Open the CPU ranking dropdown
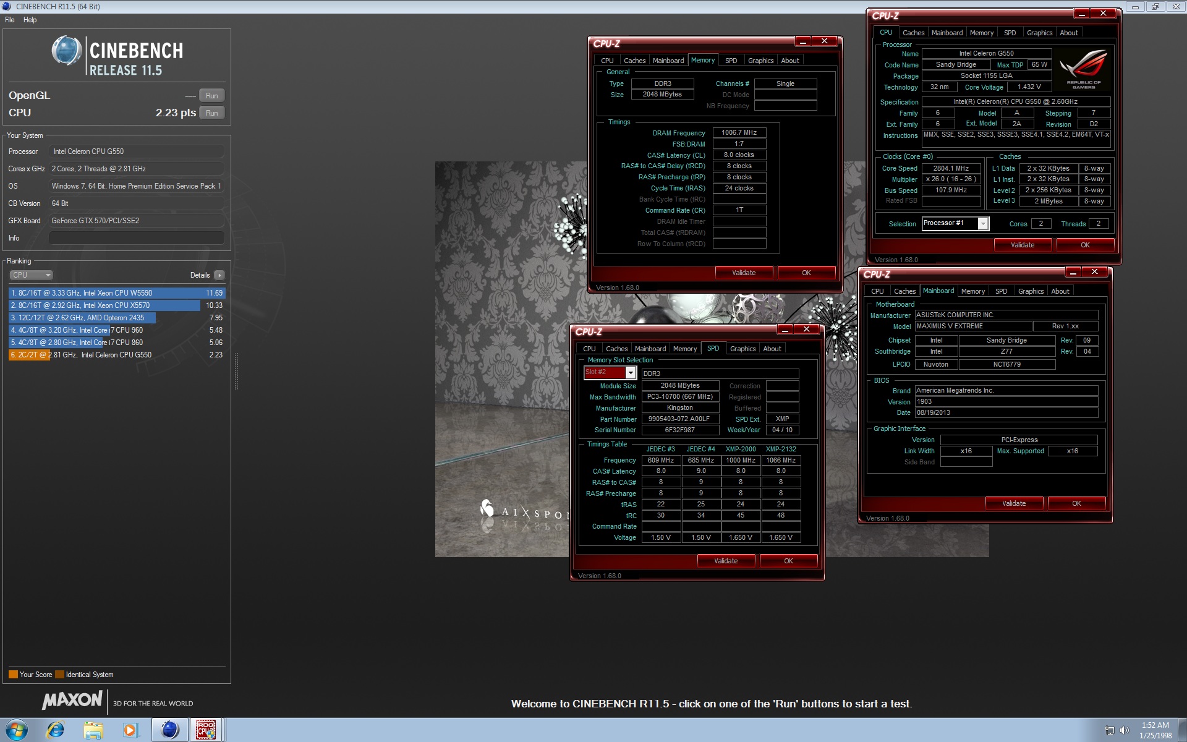1187x742 pixels. (x=31, y=275)
